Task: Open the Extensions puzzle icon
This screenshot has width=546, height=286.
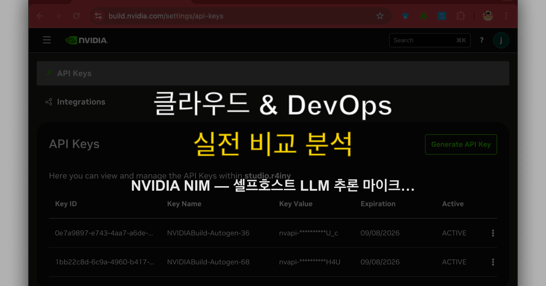Action: 460,16
